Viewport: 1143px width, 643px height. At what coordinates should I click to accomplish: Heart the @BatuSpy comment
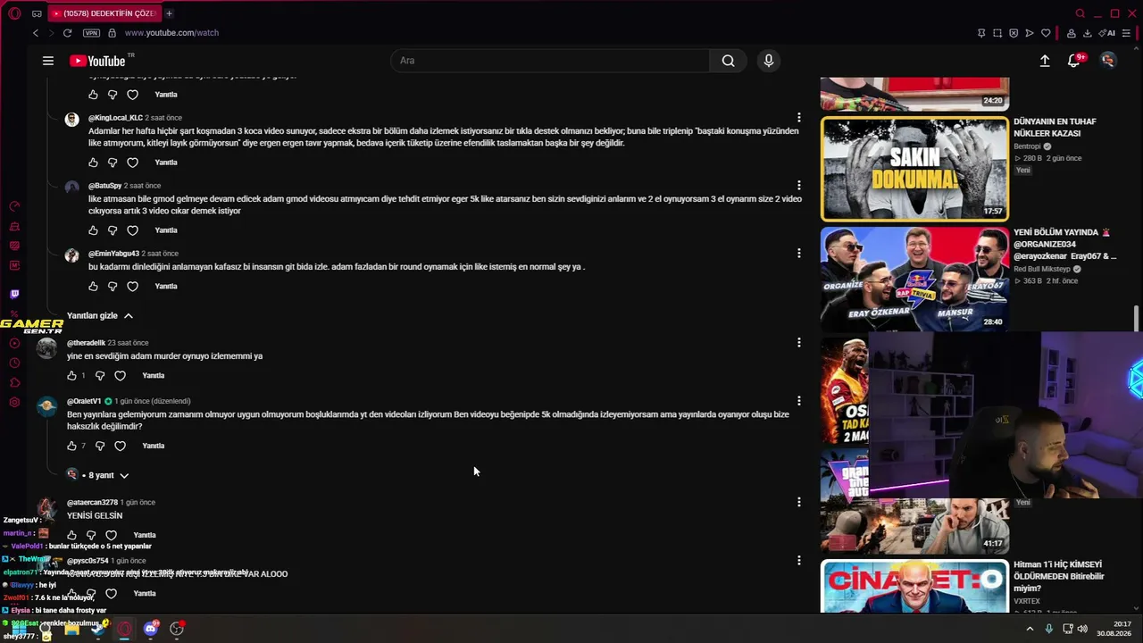[x=132, y=230]
